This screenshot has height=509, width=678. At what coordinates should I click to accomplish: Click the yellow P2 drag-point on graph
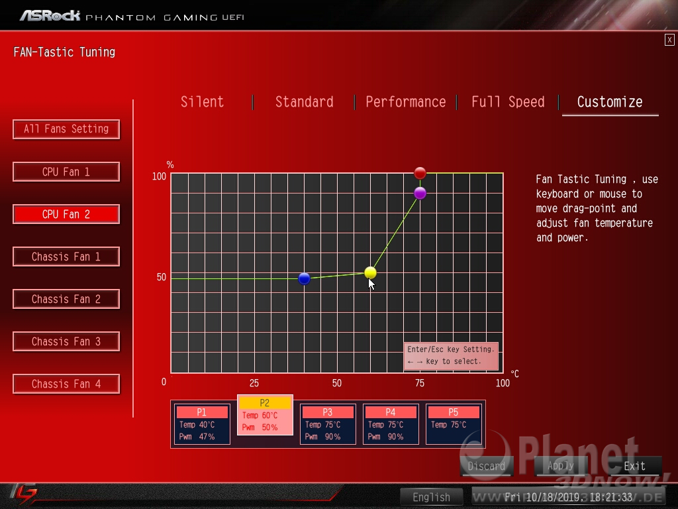click(370, 272)
